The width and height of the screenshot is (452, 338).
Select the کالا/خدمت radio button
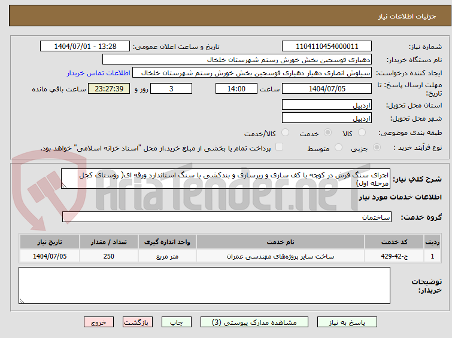point(285,133)
